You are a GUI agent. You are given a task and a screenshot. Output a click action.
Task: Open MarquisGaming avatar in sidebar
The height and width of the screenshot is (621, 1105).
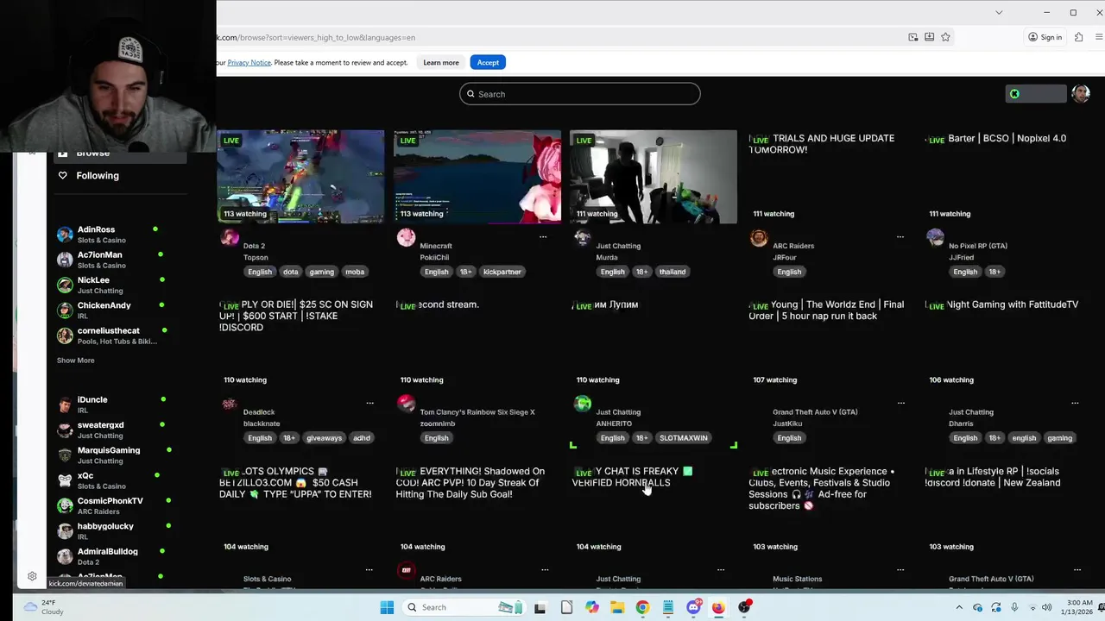pos(65,455)
